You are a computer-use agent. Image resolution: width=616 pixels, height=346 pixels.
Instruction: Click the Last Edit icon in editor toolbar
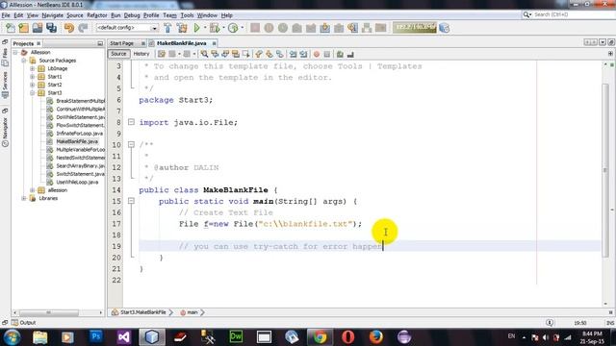[162, 54]
